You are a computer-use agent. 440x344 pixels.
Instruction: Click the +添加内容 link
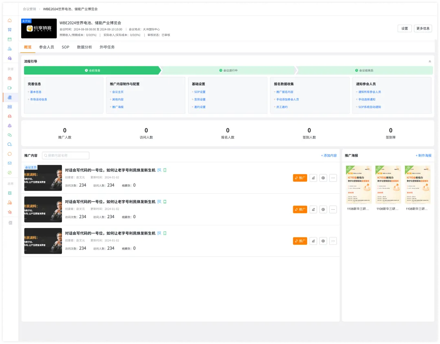(329, 156)
